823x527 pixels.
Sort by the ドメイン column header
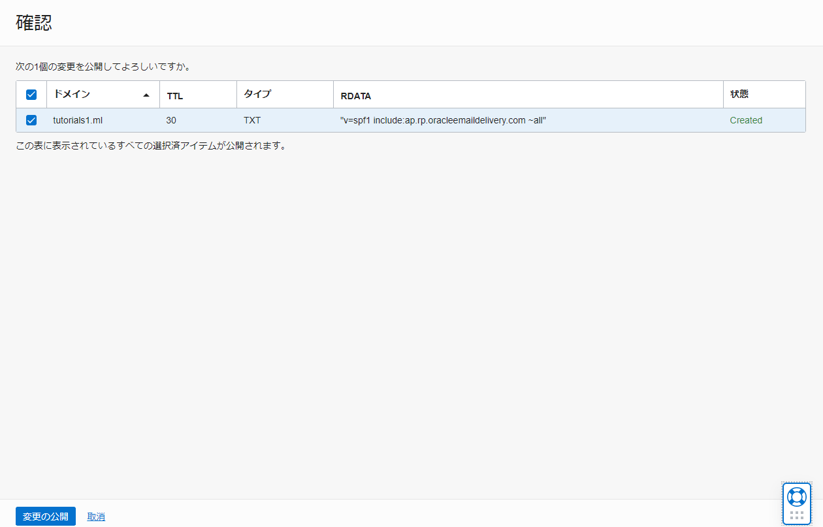pos(72,94)
